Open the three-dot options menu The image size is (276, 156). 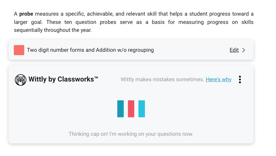click(240, 80)
